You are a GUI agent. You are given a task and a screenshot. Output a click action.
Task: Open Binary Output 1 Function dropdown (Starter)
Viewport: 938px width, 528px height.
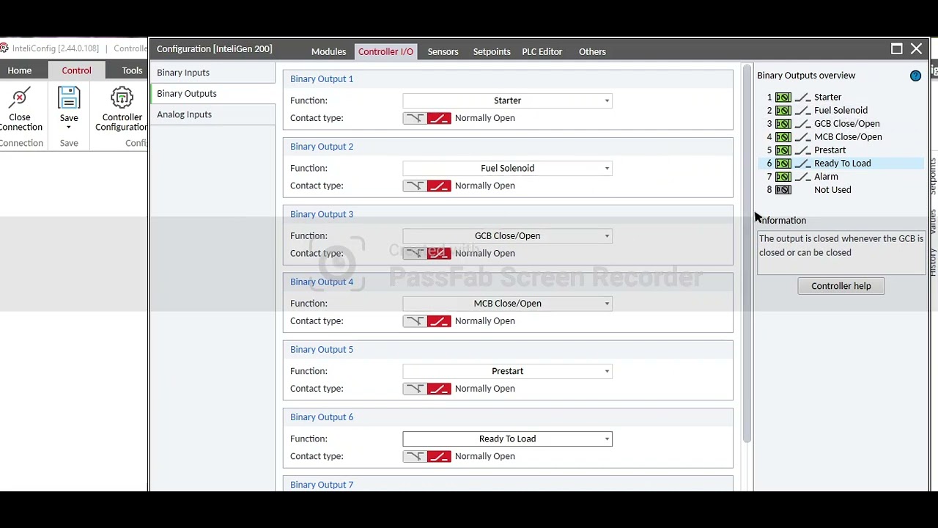507,100
